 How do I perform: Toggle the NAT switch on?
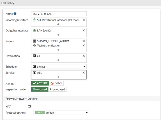click(29, 106)
